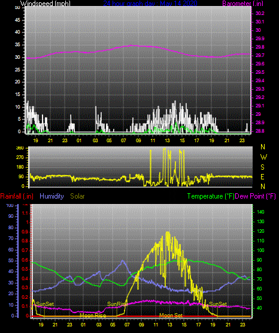The width and height of the screenshot is (279, 333).
Task: Click the 30.1 barometer axis value
Action: tap(260, 22)
